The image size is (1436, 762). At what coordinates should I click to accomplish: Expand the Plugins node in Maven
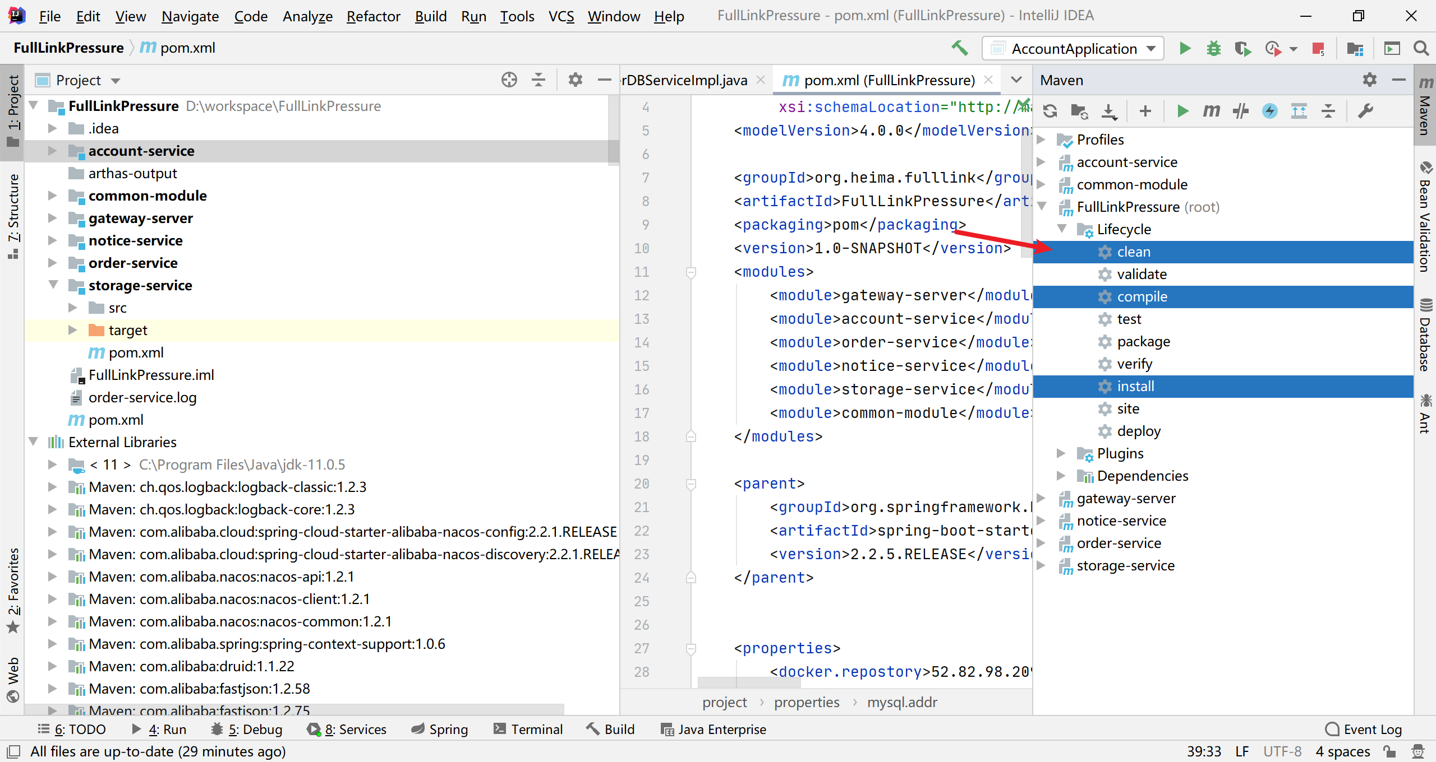[x=1061, y=453]
